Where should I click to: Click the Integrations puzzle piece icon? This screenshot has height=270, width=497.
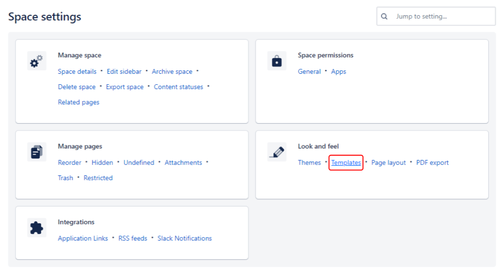pos(37,228)
